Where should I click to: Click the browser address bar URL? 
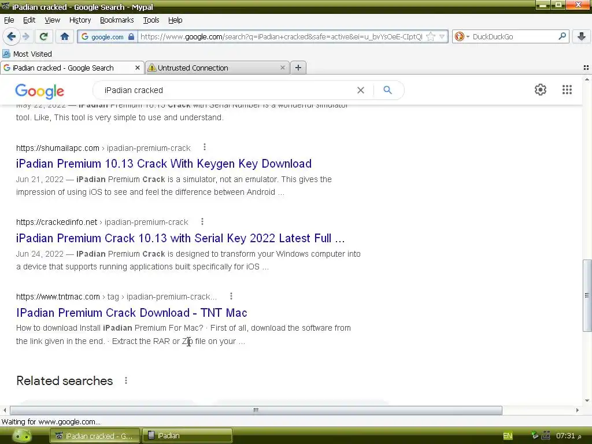click(282, 36)
